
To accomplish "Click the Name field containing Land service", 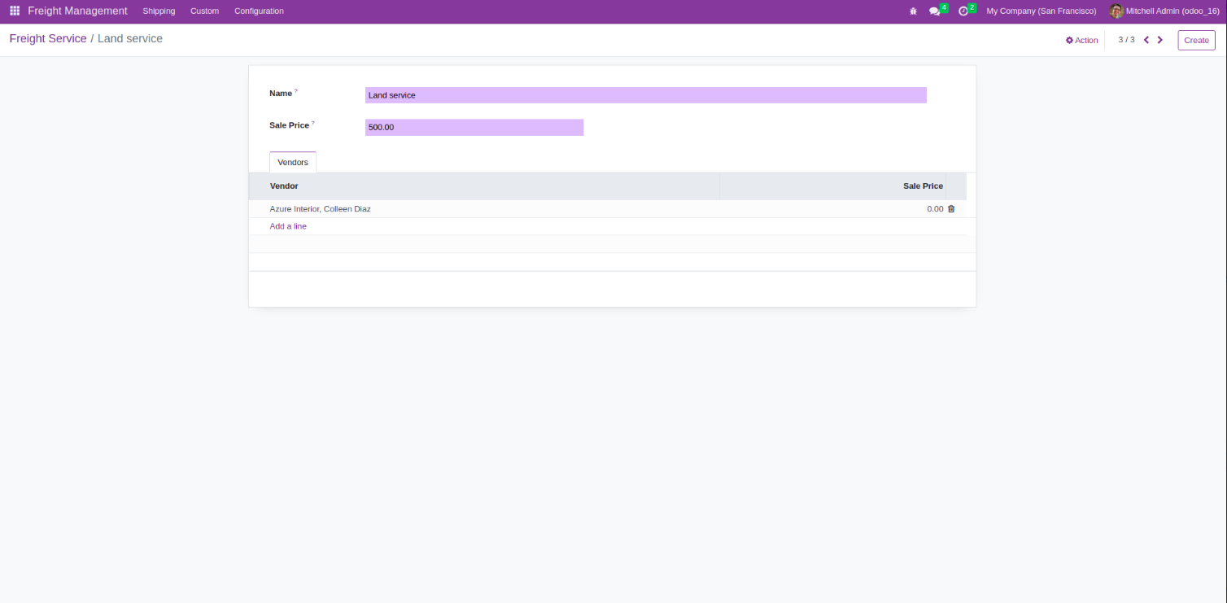I will coord(645,95).
